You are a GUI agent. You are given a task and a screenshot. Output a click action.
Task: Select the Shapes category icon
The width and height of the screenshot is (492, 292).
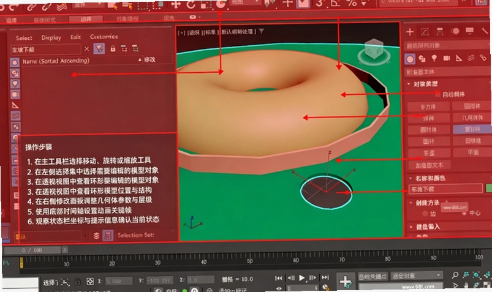(x=422, y=59)
